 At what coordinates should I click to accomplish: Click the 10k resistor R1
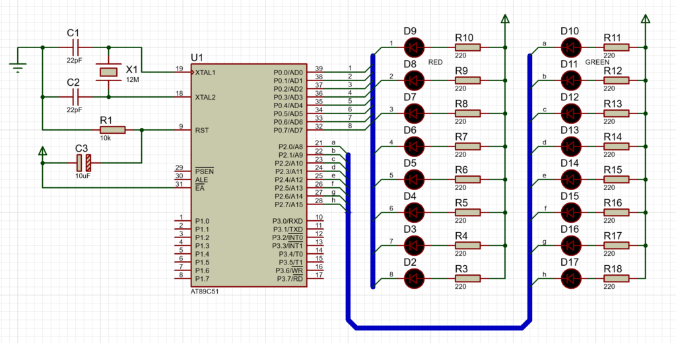pyautogui.click(x=108, y=130)
